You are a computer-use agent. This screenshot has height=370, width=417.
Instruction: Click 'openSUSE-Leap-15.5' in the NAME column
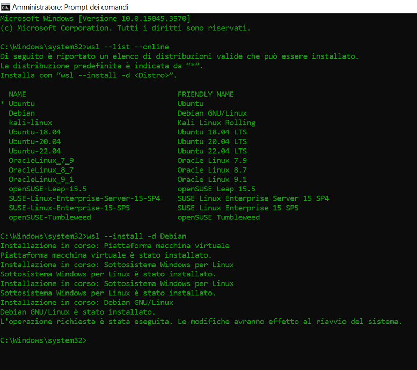pos(48,189)
